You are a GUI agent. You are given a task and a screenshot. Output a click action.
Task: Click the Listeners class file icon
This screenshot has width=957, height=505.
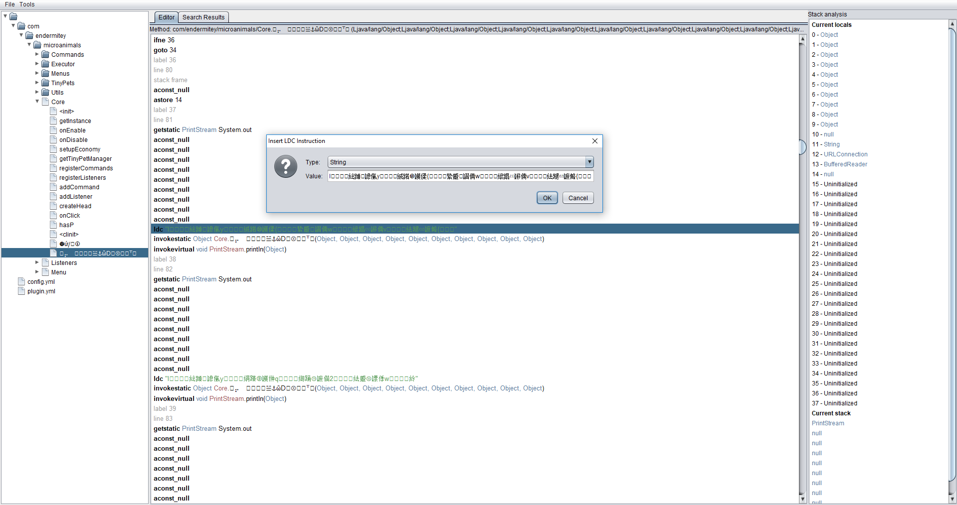(45, 263)
